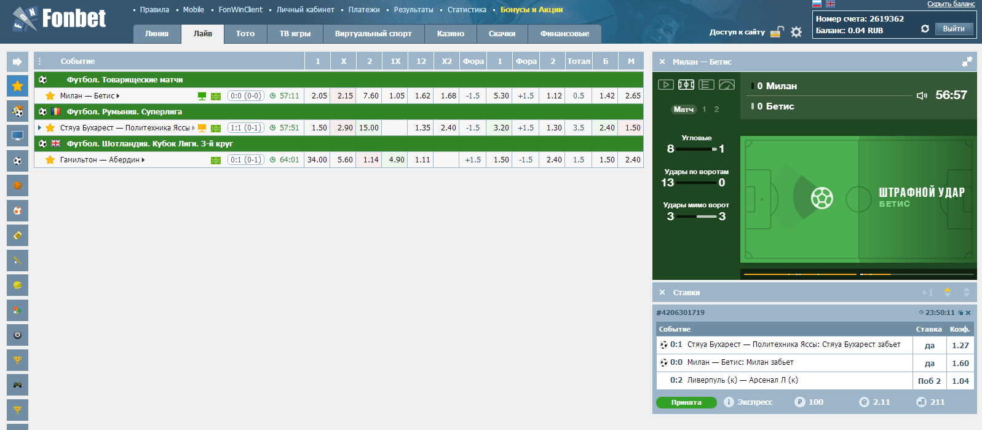
Task: Click the balance refresh icon
Action: [x=925, y=29]
